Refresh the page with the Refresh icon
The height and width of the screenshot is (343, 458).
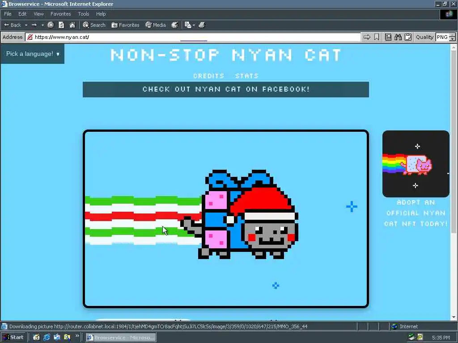coord(61,25)
